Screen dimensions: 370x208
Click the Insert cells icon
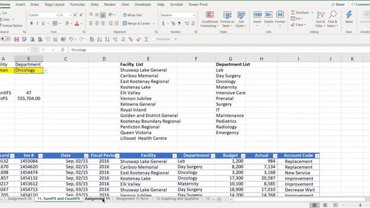pos(257,14)
